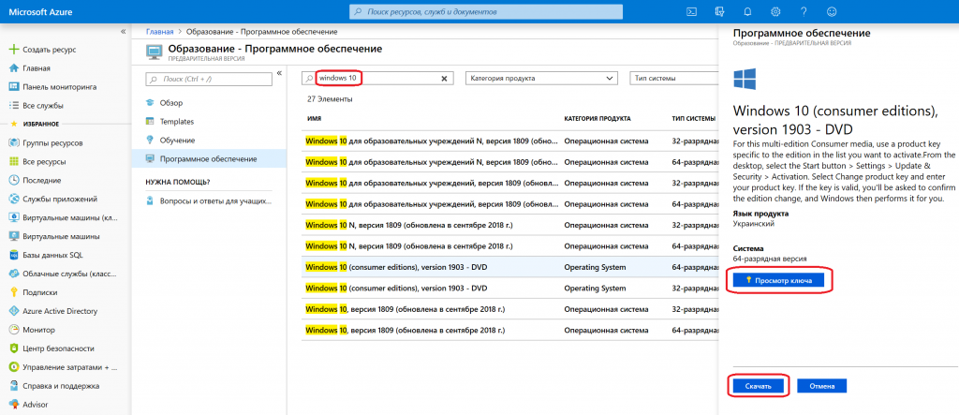
Task: Sort by ИМЯ column header
Action: click(x=315, y=119)
